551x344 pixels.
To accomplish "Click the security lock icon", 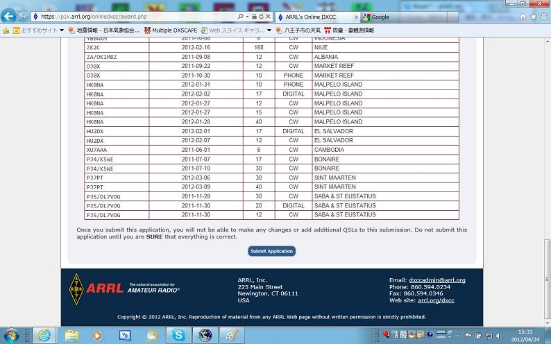I will point(254,17).
